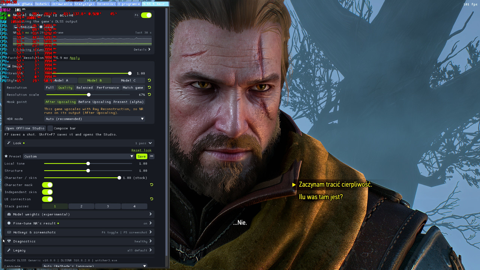Save the current look preset
This screenshot has width=480, height=270.
pyautogui.click(x=141, y=156)
